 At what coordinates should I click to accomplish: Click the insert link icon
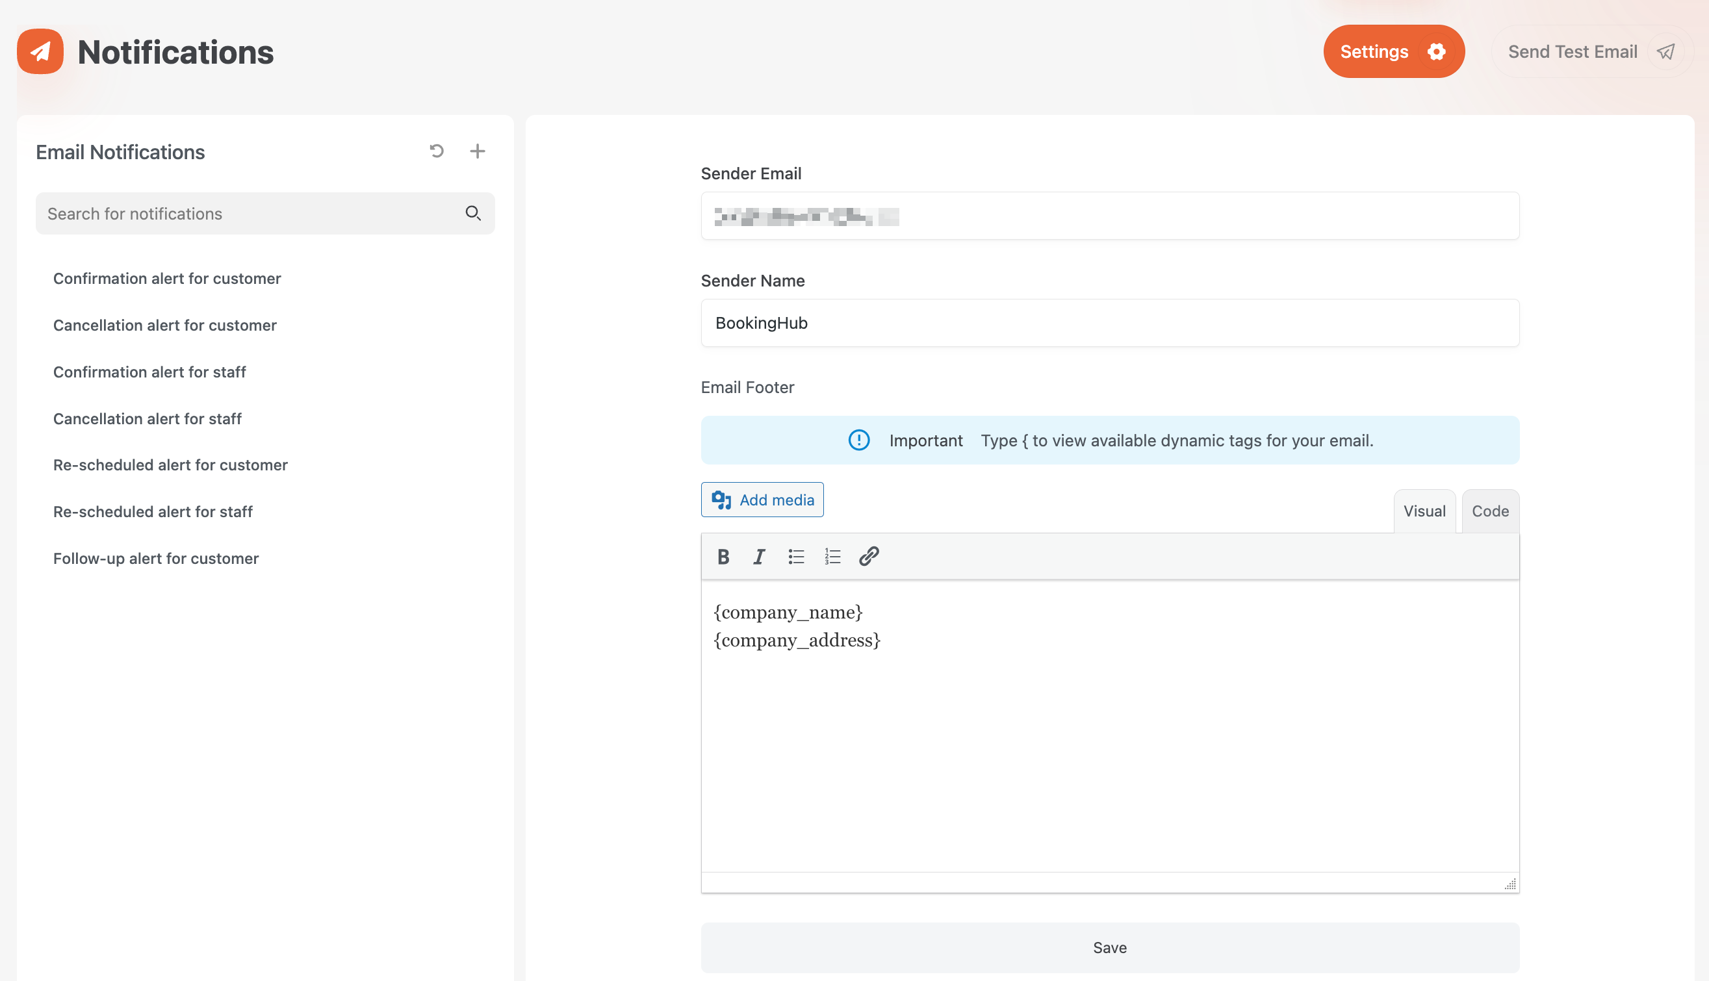pyautogui.click(x=869, y=557)
